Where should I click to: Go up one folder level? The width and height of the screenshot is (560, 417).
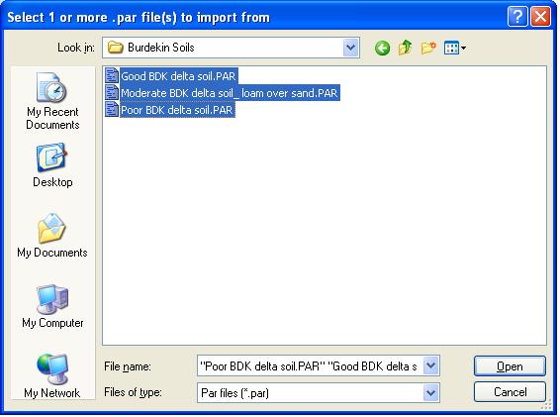click(x=405, y=48)
